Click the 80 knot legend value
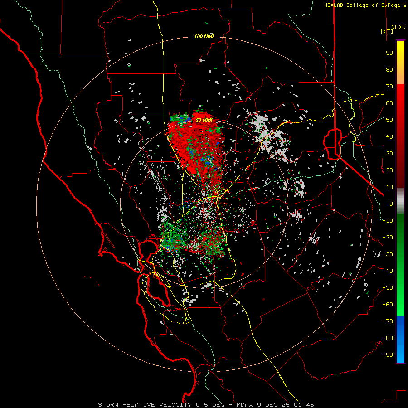This screenshot has width=408, height=408. point(389,70)
